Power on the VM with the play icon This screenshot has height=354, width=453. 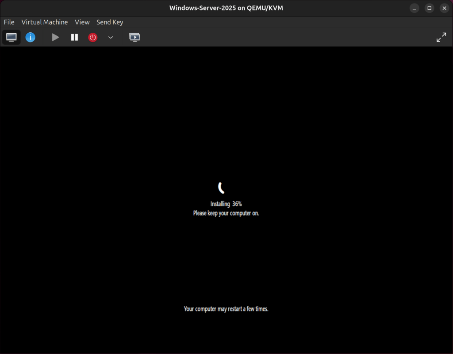pos(55,37)
